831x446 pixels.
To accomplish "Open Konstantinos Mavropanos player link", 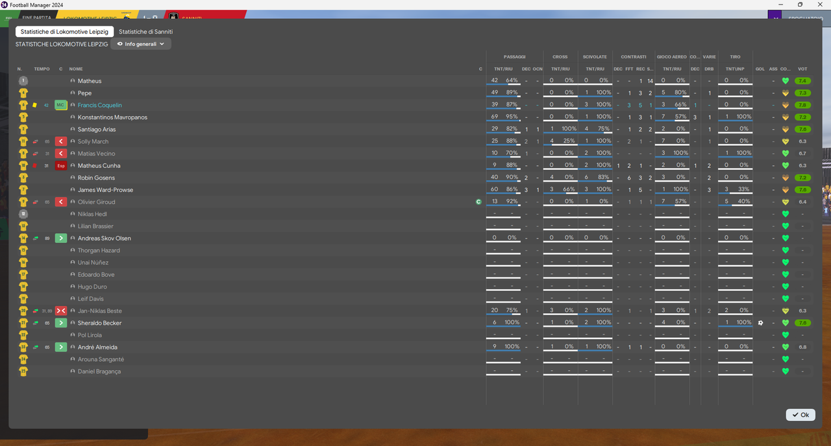I will pyautogui.click(x=112, y=117).
